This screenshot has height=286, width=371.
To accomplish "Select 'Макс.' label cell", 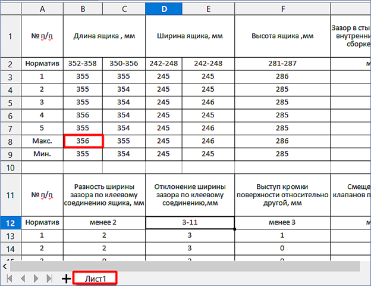I will (x=42, y=141).
